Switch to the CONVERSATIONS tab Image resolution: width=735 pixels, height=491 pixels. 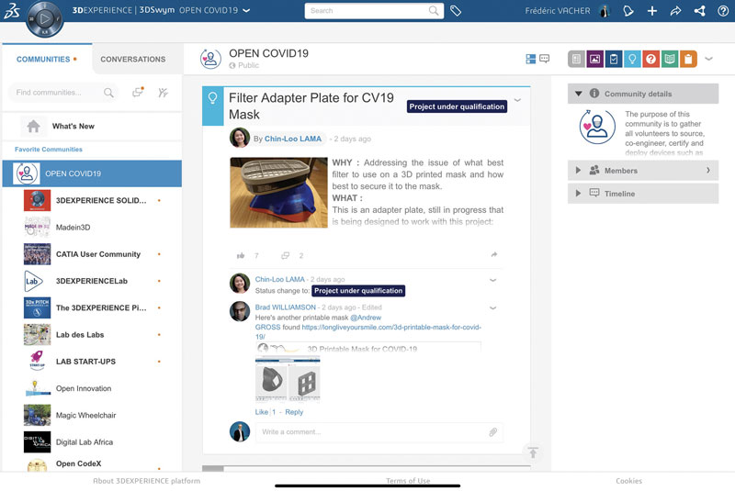click(132, 60)
